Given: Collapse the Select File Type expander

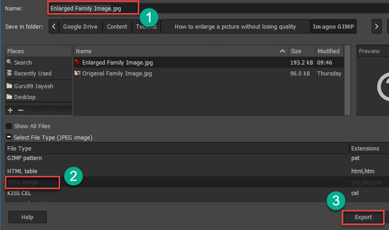Looking at the screenshot, I should [x=9, y=138].
